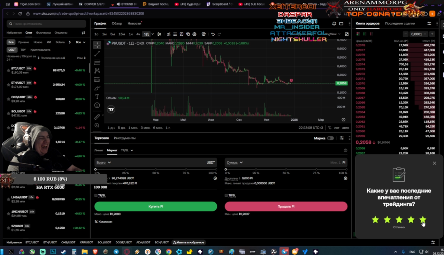
Task: Sort the list by Последняя цена
Action: click(53, 58)
